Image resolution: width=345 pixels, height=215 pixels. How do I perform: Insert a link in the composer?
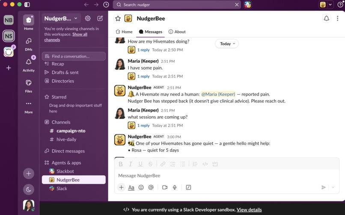pos(163,164)
